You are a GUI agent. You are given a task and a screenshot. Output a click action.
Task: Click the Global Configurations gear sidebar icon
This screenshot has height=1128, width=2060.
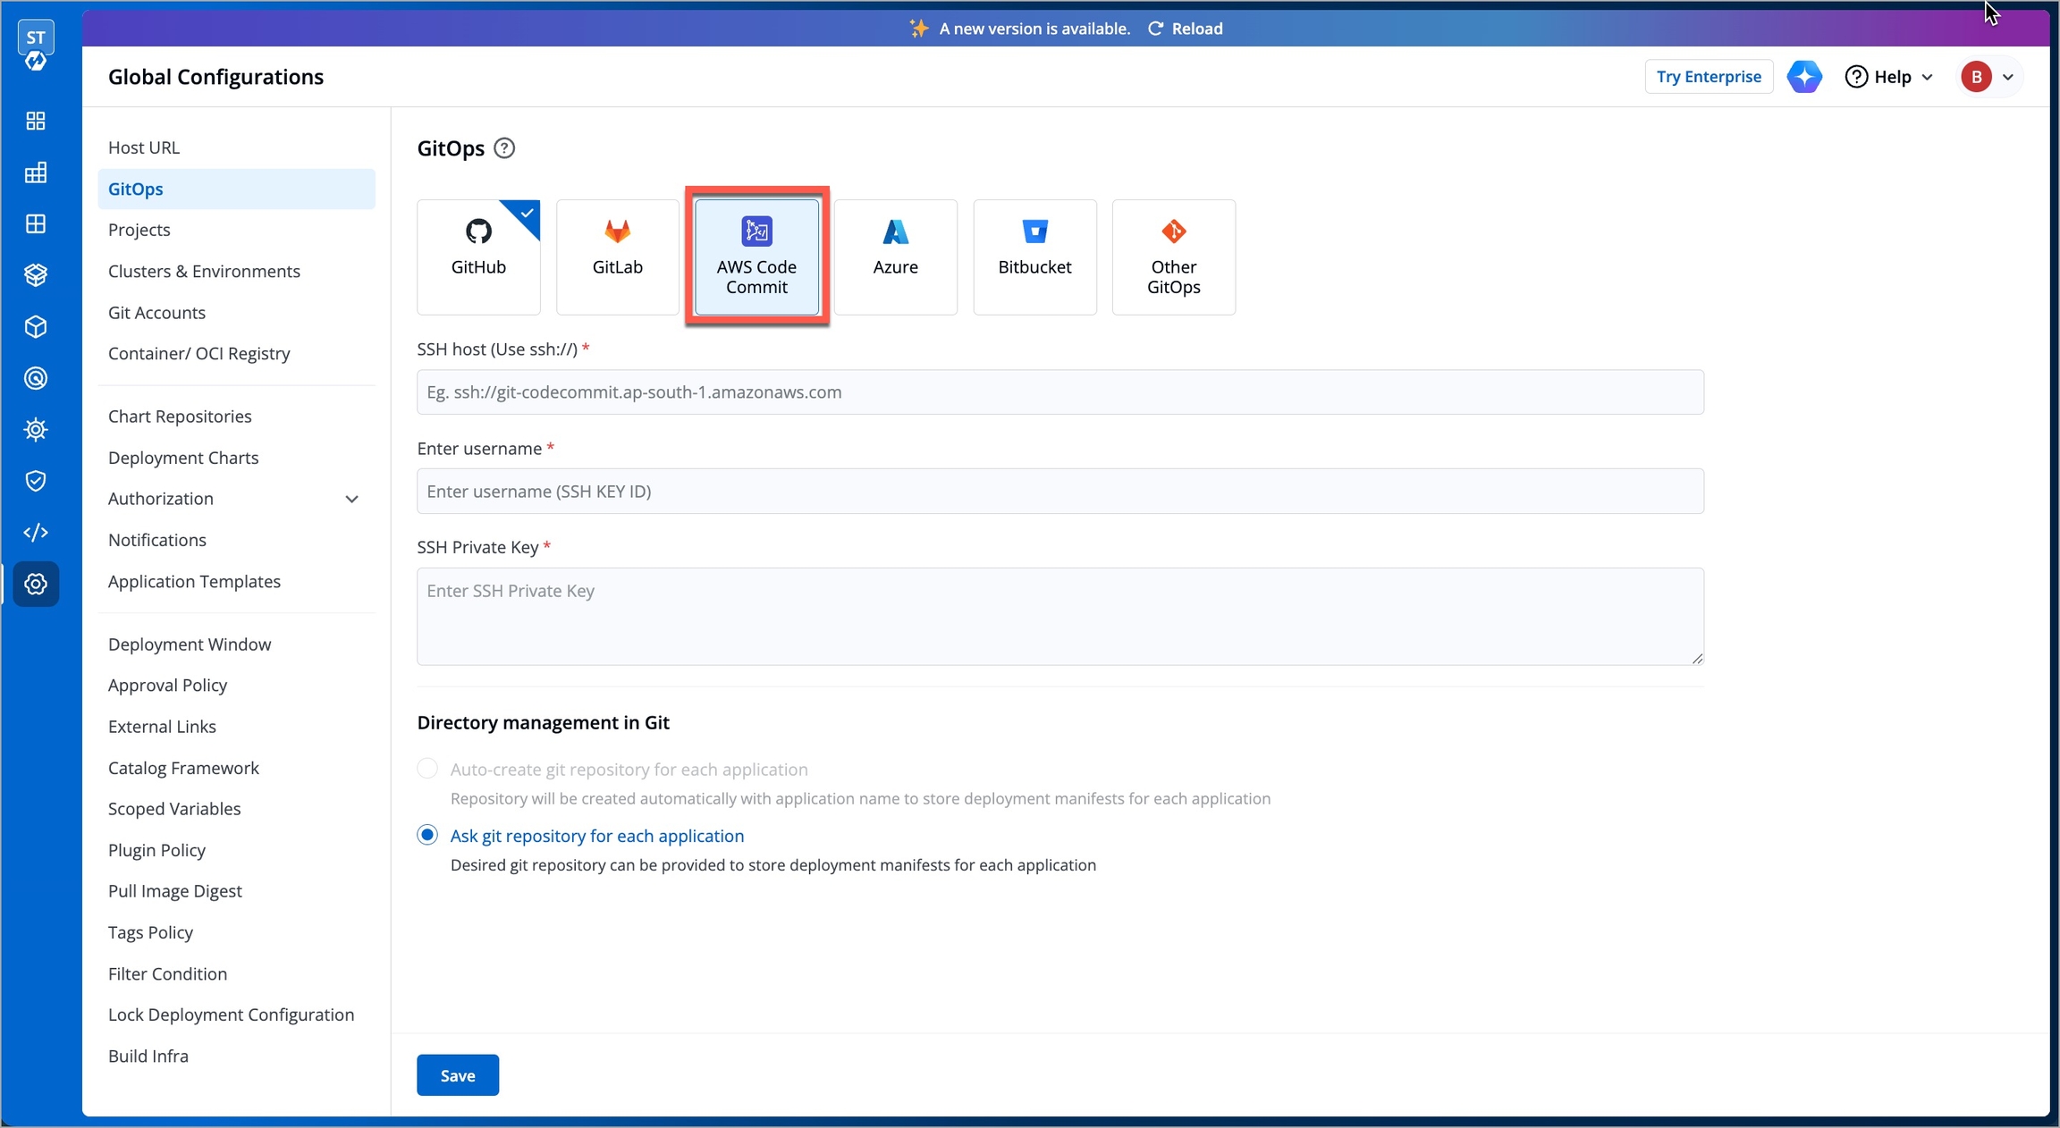tap(36, 584)
